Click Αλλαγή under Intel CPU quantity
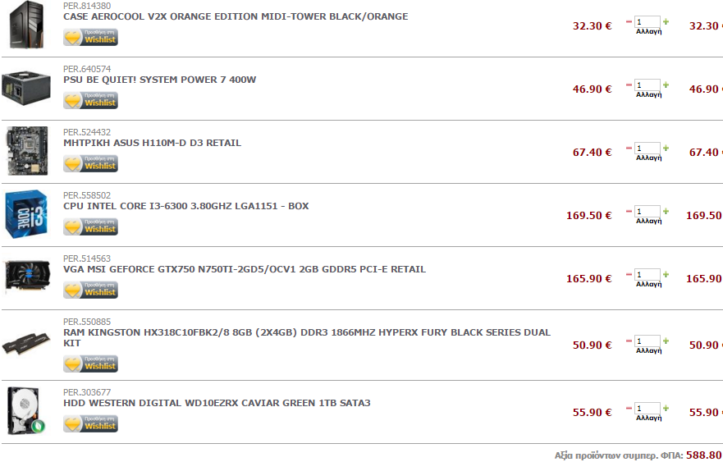Image resolution: width=723 pixels, height=462 pixels. [x=649, y=222]
